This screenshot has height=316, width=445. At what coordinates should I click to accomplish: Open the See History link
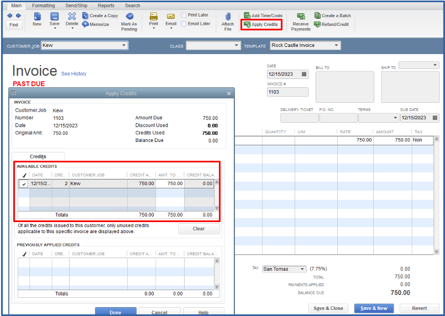coord(74,73)
